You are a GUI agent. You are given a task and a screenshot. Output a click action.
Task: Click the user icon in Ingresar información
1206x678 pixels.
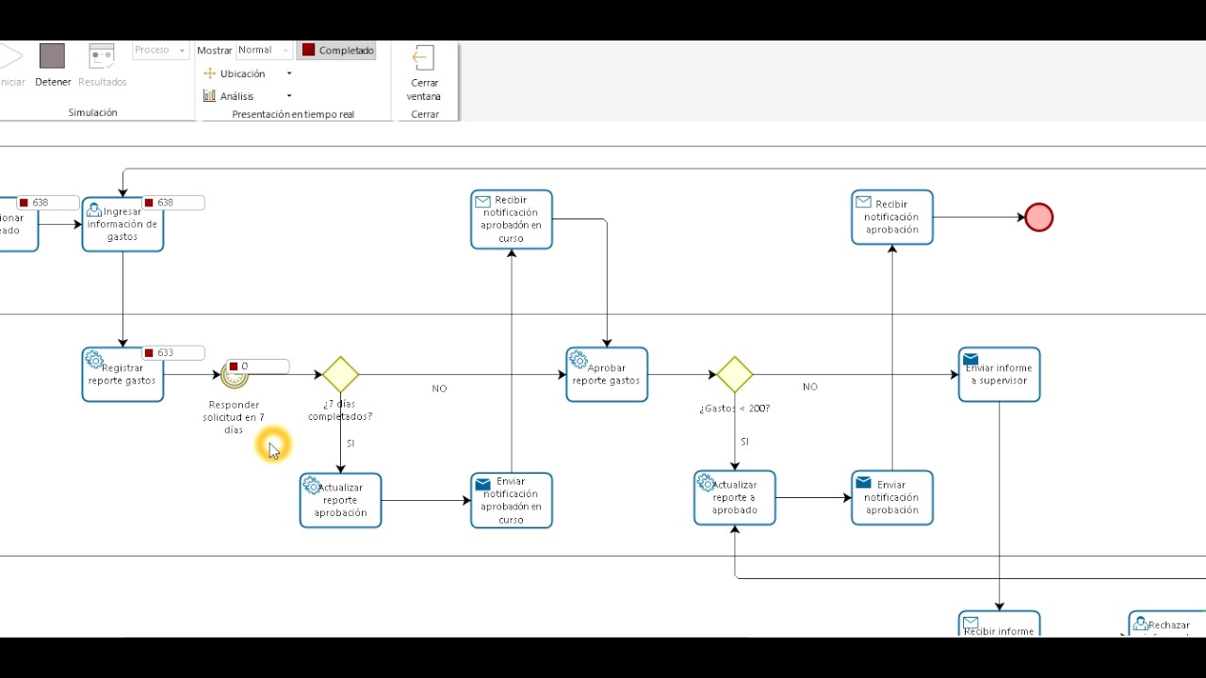click(94, 209)
